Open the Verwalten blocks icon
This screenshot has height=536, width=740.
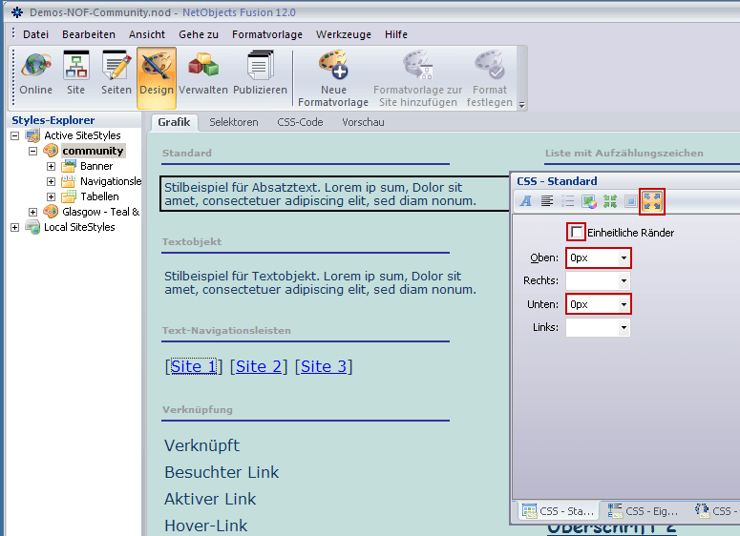pos(203,64)
